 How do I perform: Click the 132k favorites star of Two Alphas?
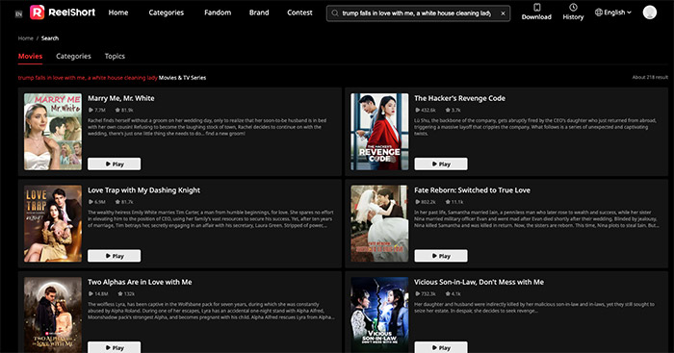(126, 294)
